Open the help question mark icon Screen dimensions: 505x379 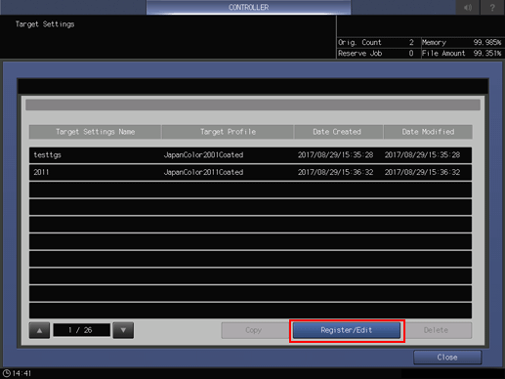(x=492, y=7)
